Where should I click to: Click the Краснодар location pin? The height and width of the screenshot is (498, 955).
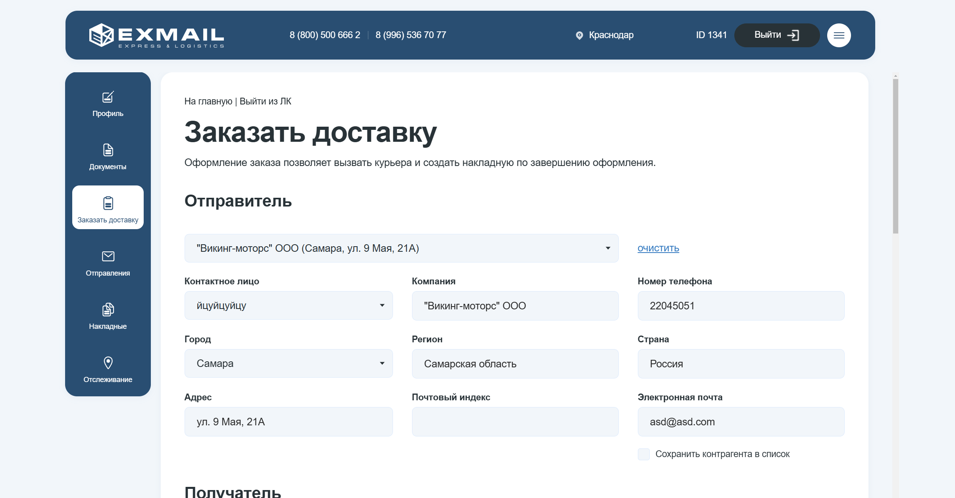point(580,35)
